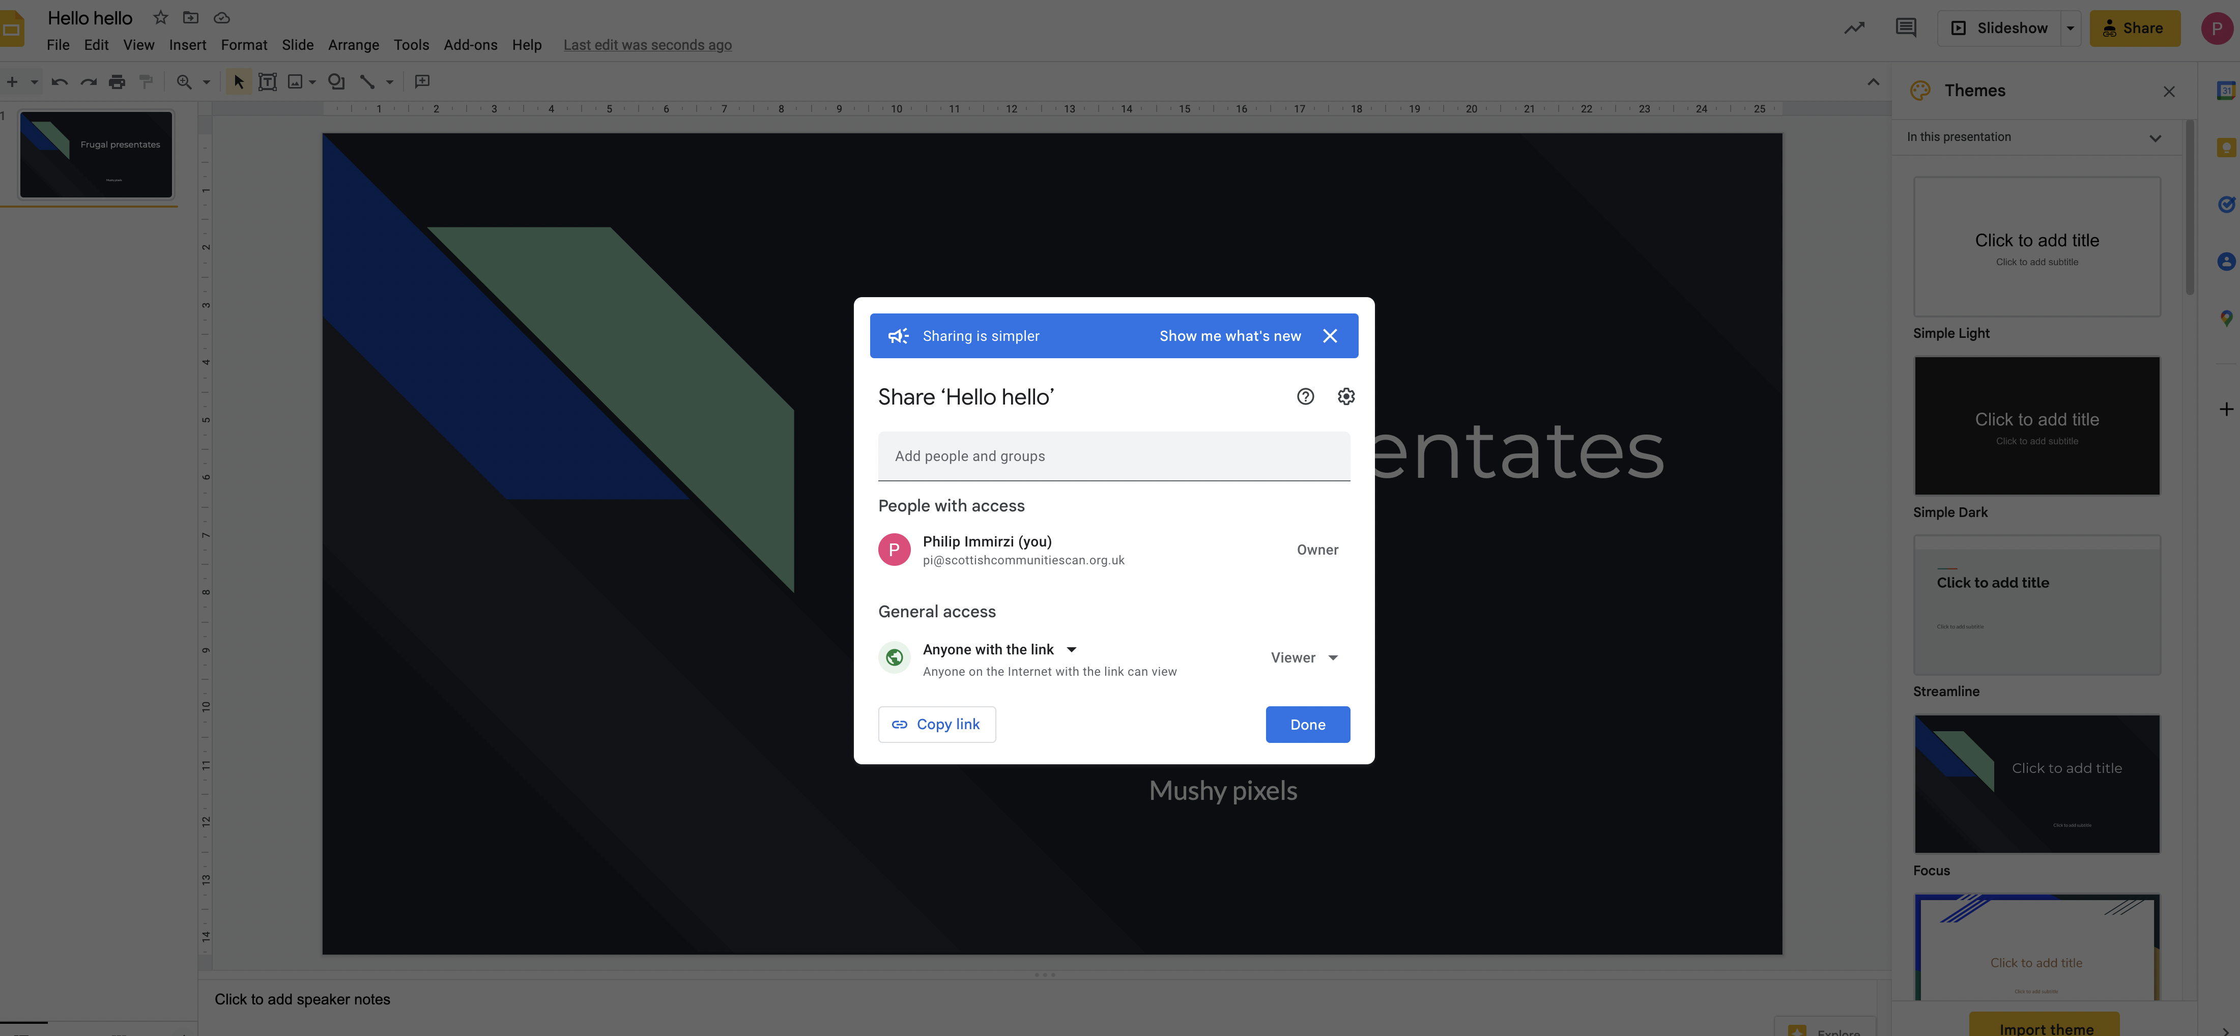This screenshot has height=1036, width=2240.
Task: Copy the sharing link
Action: click(936, 724)
